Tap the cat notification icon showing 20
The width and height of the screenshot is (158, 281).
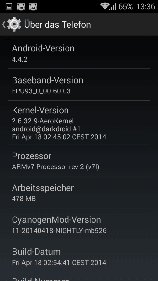tap(21, 7)
